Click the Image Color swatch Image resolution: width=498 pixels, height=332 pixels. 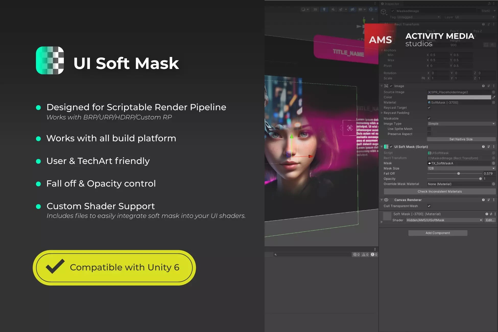[459, 97]
